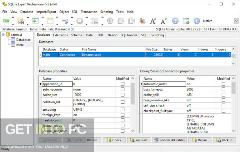Click the database save toolbar icon
The height and width of the screenshot is (152, 240).
tap(21, 21)
